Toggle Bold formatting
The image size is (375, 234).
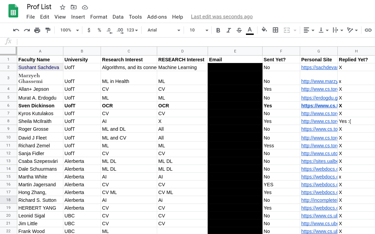click(218, 30)
